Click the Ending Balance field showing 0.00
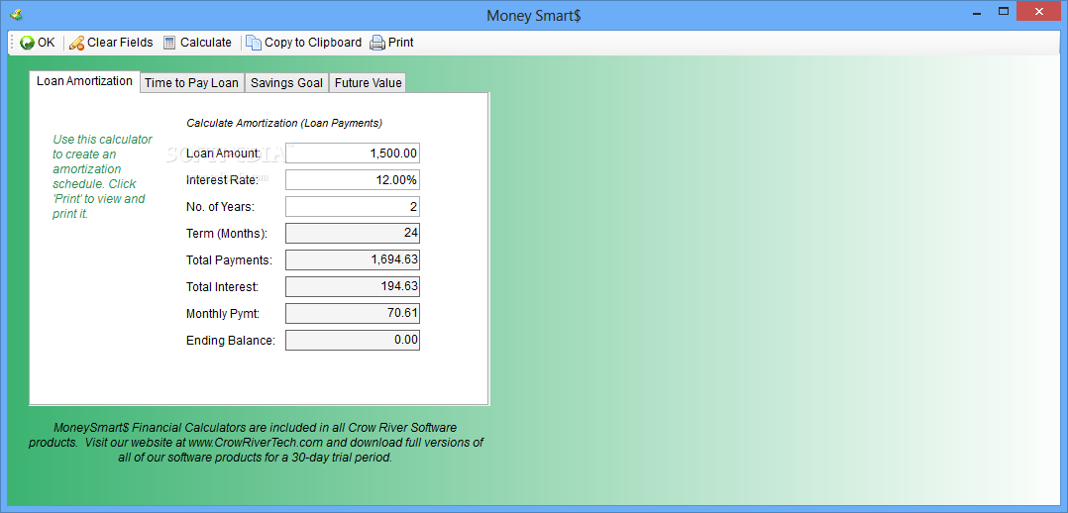This screenshot has width=1068, height=513. [x=352, y=340]
